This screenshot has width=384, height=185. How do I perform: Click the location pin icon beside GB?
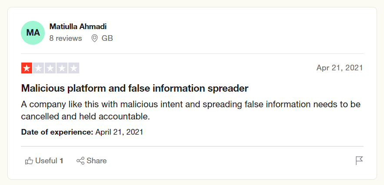tap(95, 38)
